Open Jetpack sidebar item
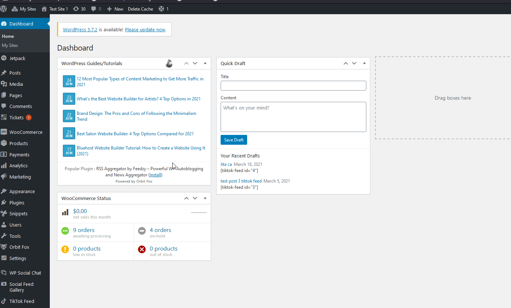This screenshot has height=308, width=511. tap(25, 58)
